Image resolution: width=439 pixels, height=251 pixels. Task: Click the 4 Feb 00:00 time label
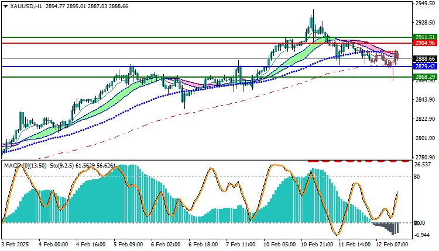(53, 245)
